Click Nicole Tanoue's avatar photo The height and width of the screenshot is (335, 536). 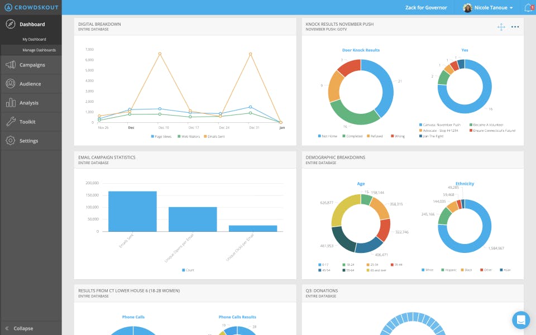click(x=467, y=7)
